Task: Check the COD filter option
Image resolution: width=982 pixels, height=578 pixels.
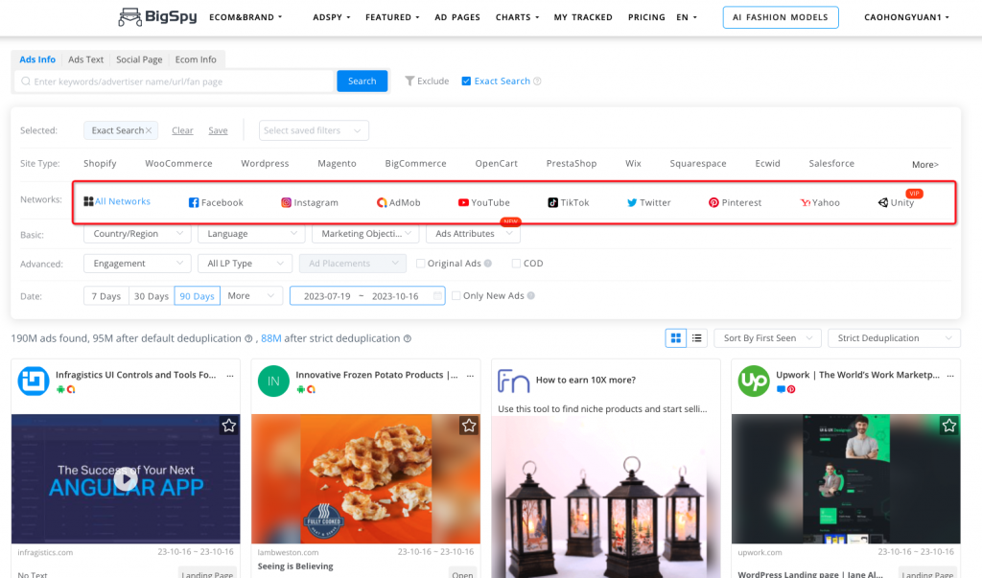Action: pyautogui.click(x=517, y=263)
